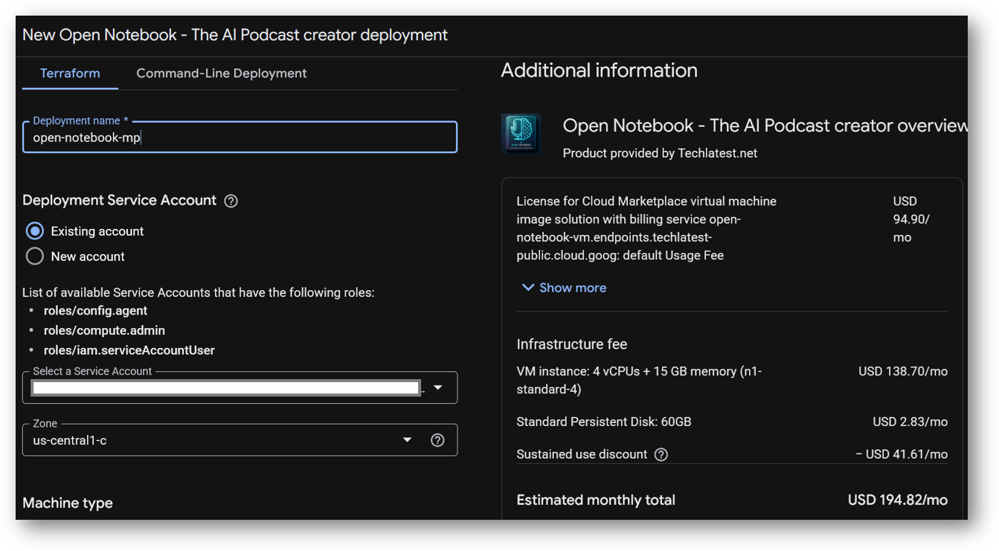The width and height of the screenshot is (999, 551).
Task: Click the Open Notebook product logo
Action: point(521,134)
